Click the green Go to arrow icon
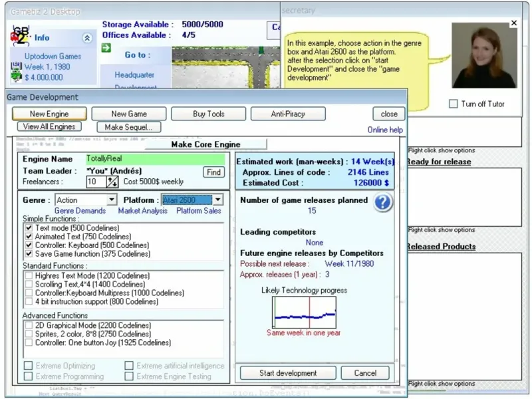 point(106,48)
